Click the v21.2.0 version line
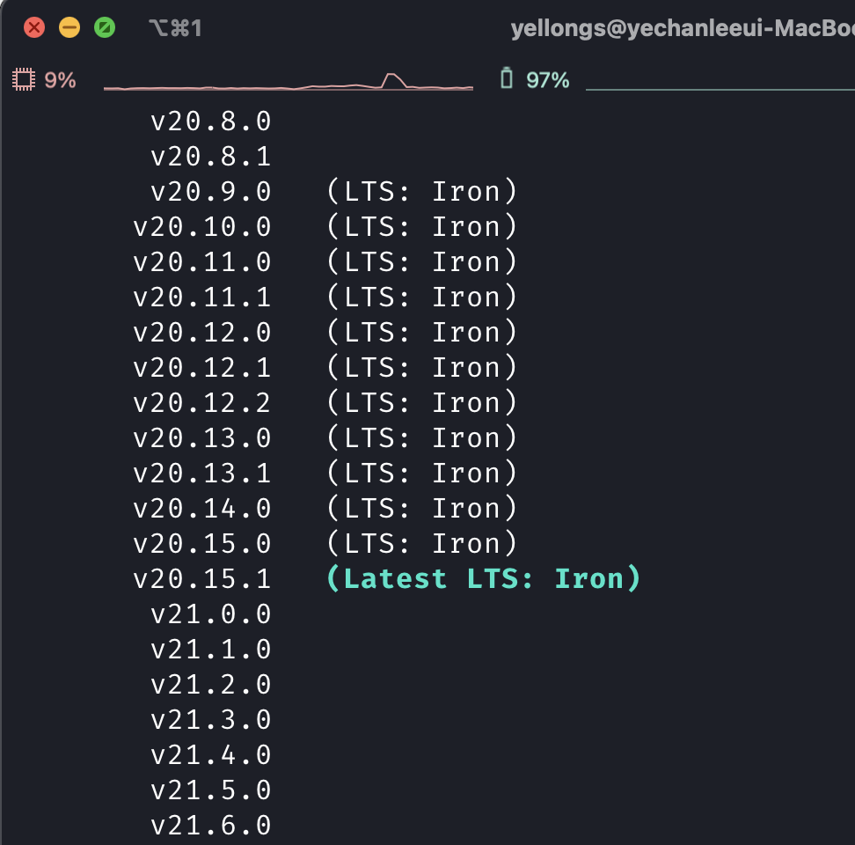Viewport: 855px width, 845px height. click(211, 685)
